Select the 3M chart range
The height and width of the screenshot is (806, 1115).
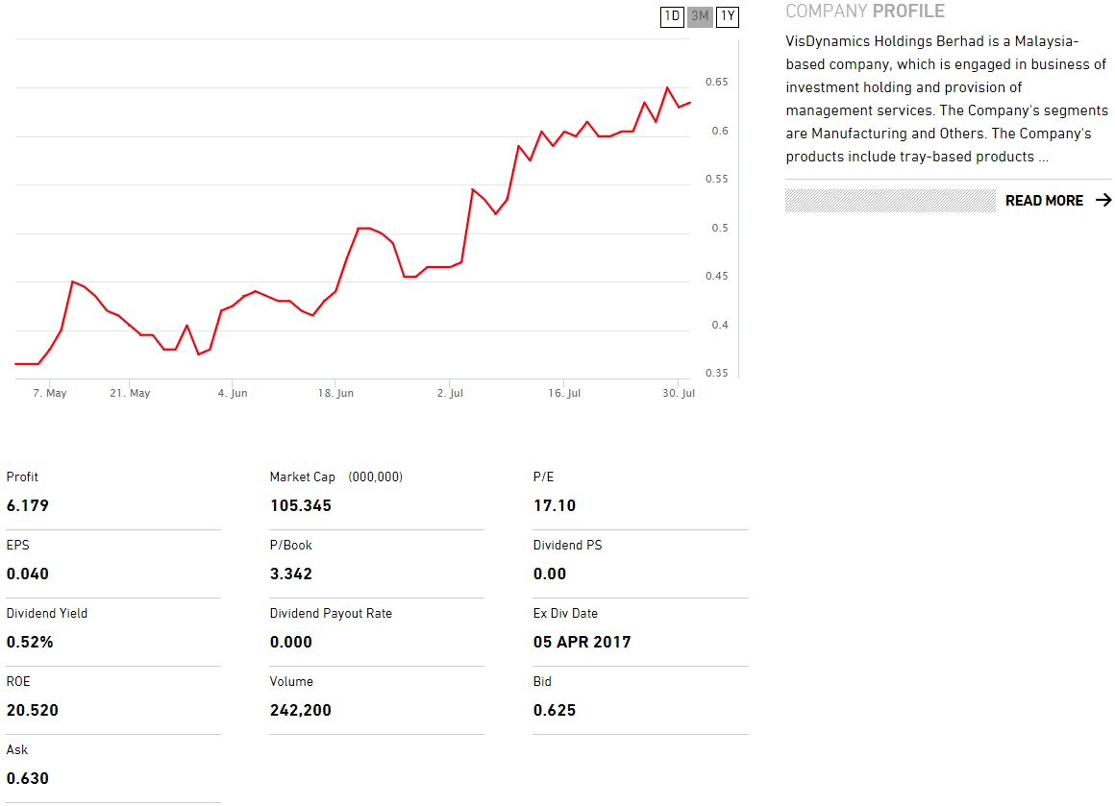pos(701,16)
